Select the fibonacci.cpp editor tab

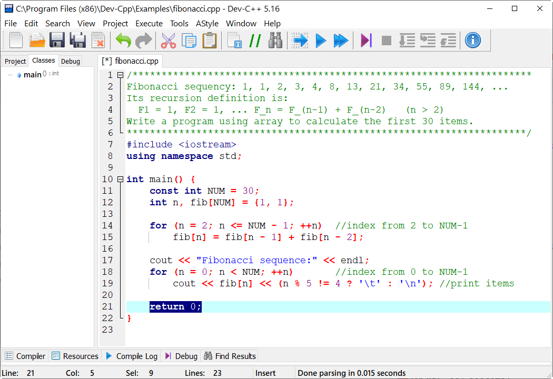point(131,61)
